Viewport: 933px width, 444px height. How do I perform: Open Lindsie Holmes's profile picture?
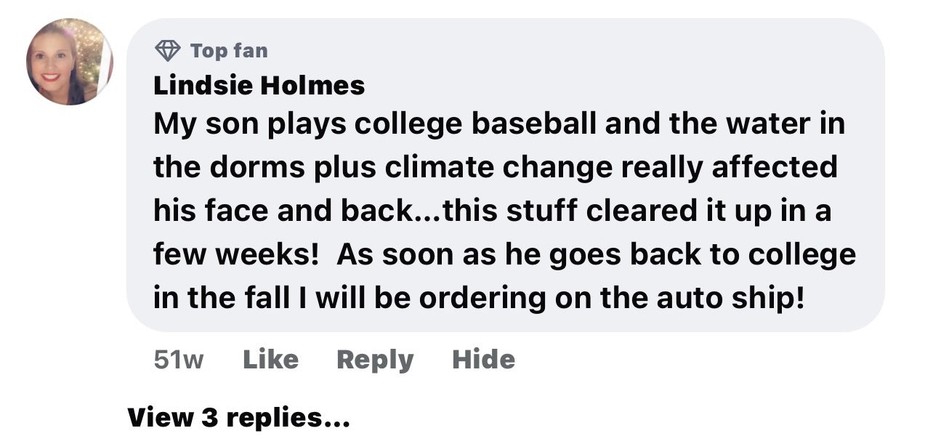pos(69,62)
